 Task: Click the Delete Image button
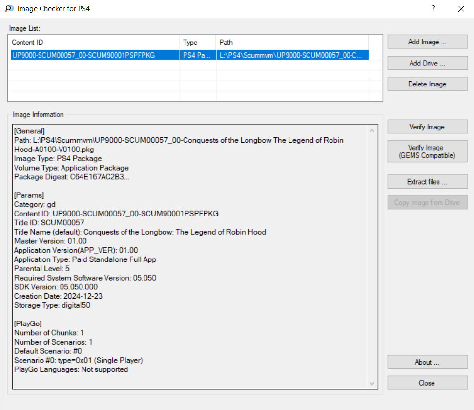point(428,84)
